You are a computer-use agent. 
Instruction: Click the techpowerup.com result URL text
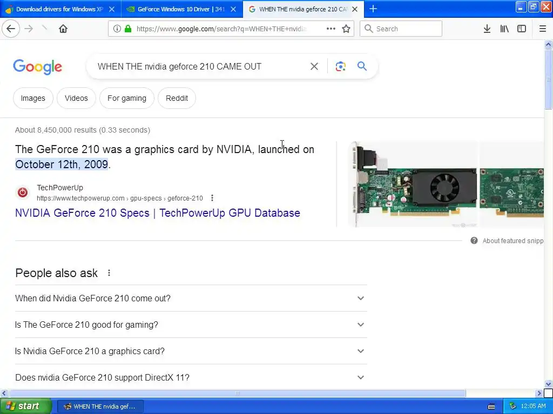[120, 198]
